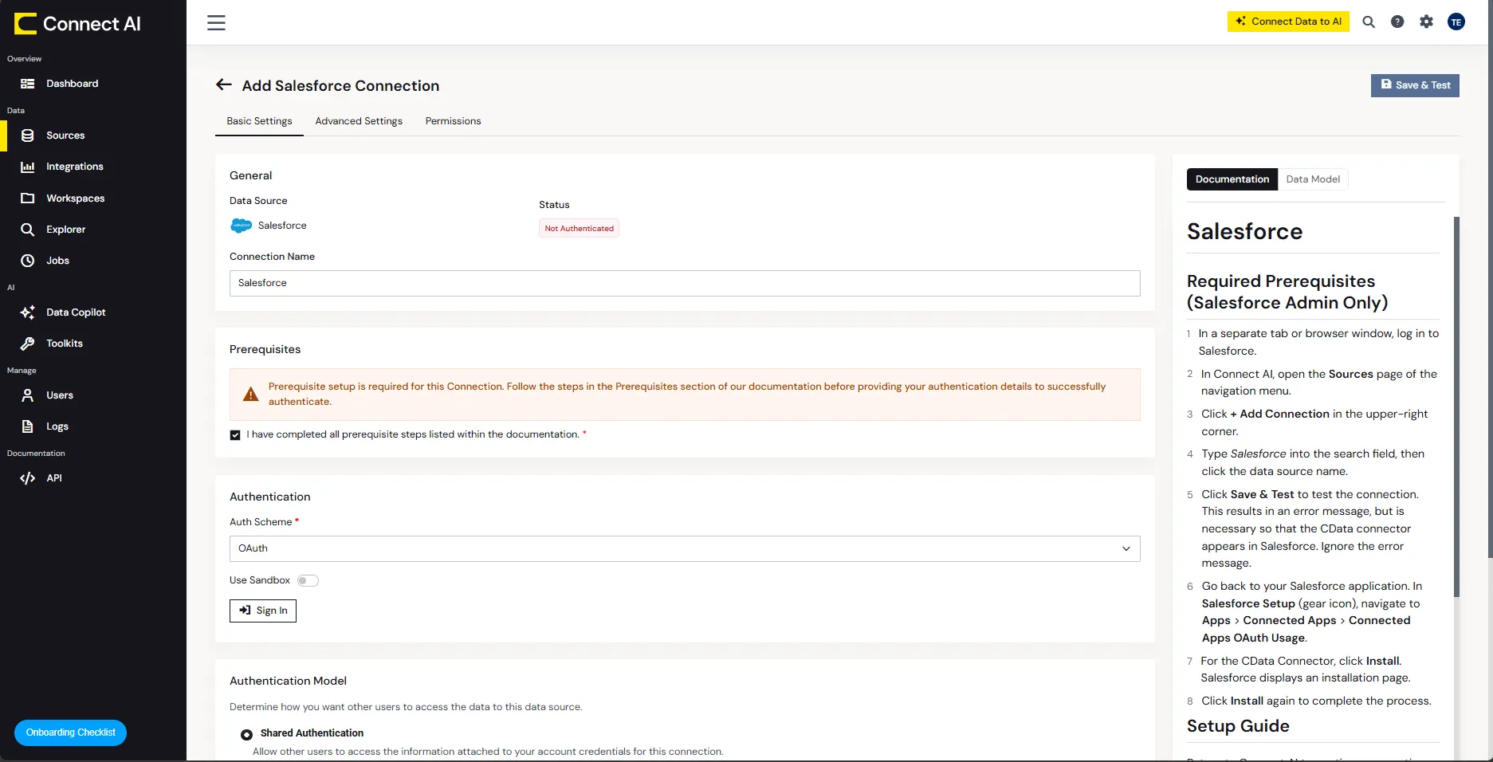Open the TE user avatar
Screen dimensions: 1493x762
(x=1456, y=22)
